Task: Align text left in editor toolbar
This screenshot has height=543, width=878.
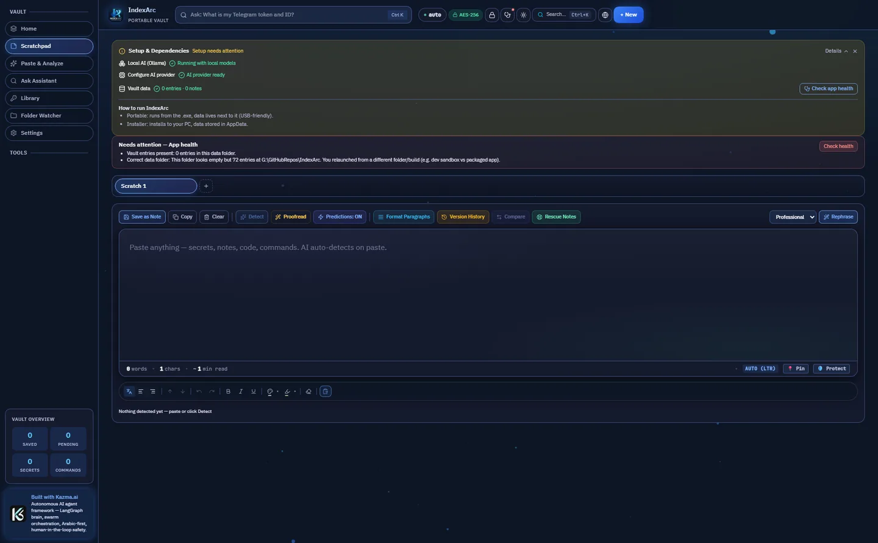Action: pos(141,392)
